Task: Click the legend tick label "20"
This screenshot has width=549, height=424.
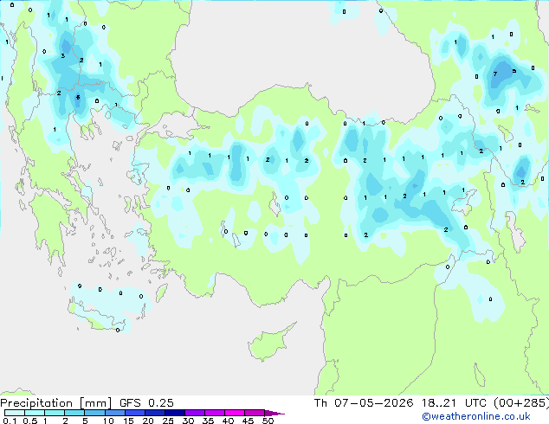Action: click(148, 421)
